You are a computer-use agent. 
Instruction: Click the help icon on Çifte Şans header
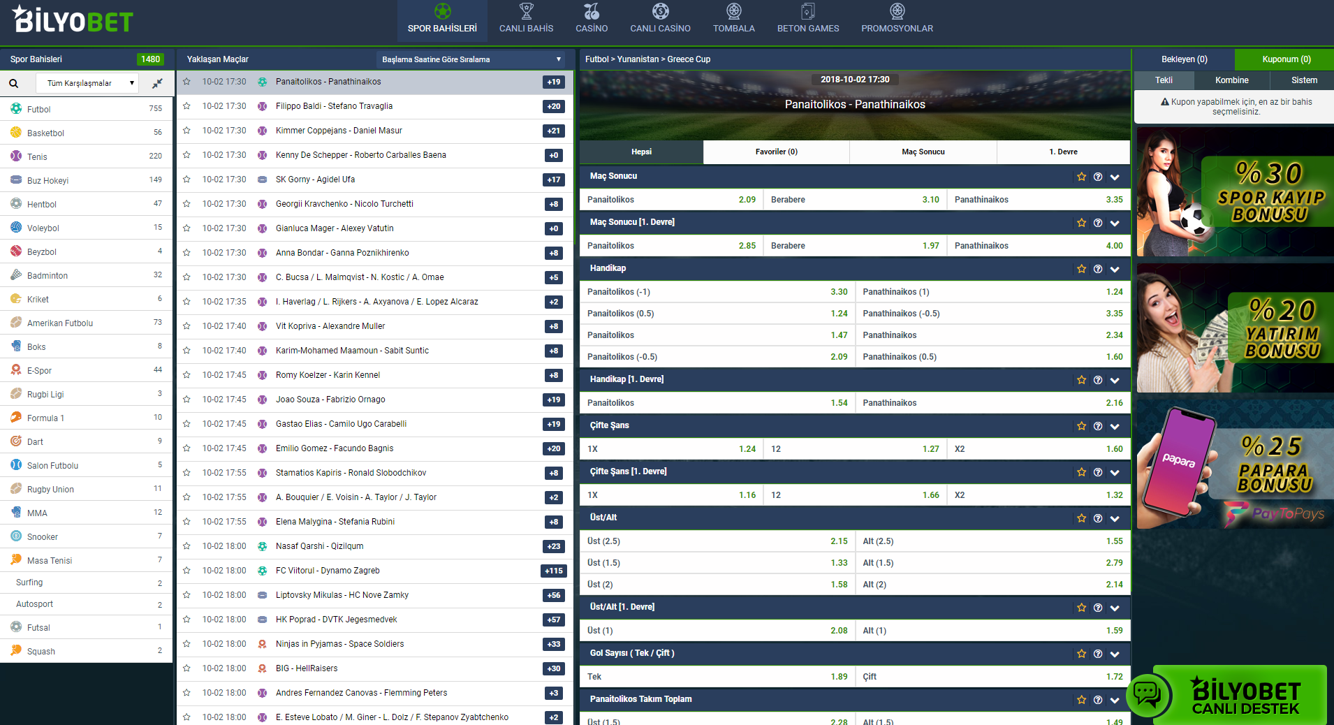click(1098, 426)
